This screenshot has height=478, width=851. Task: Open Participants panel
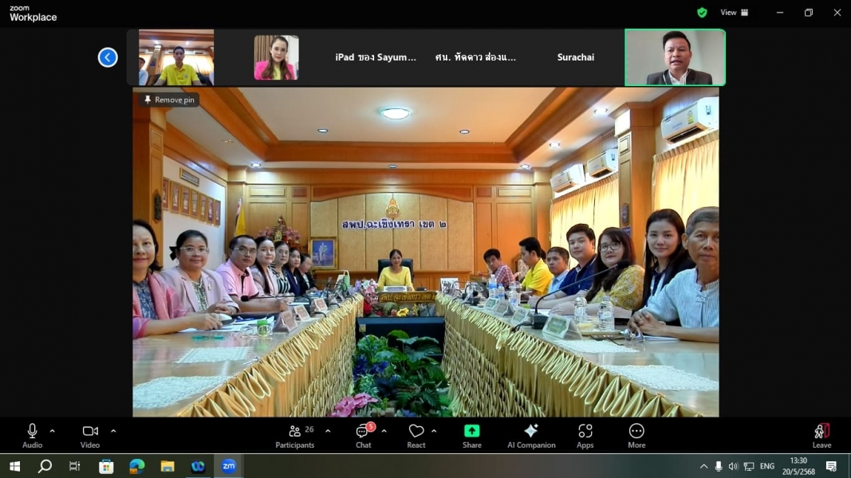tap(295, 436)
